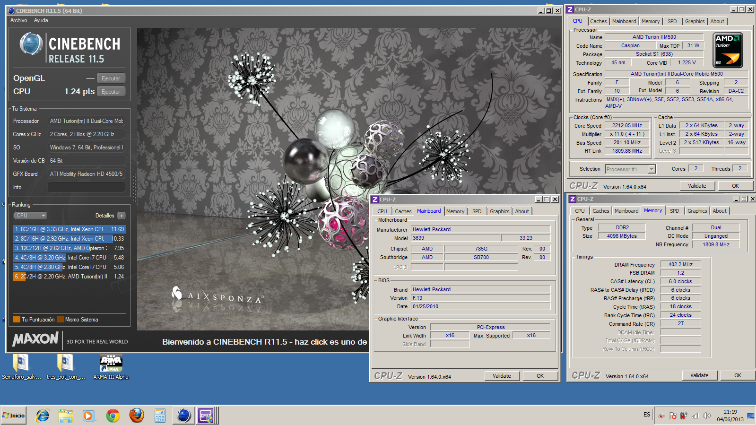Click the Info input field
This screenshot has width=756, height=425.
[x=87, y=187]
